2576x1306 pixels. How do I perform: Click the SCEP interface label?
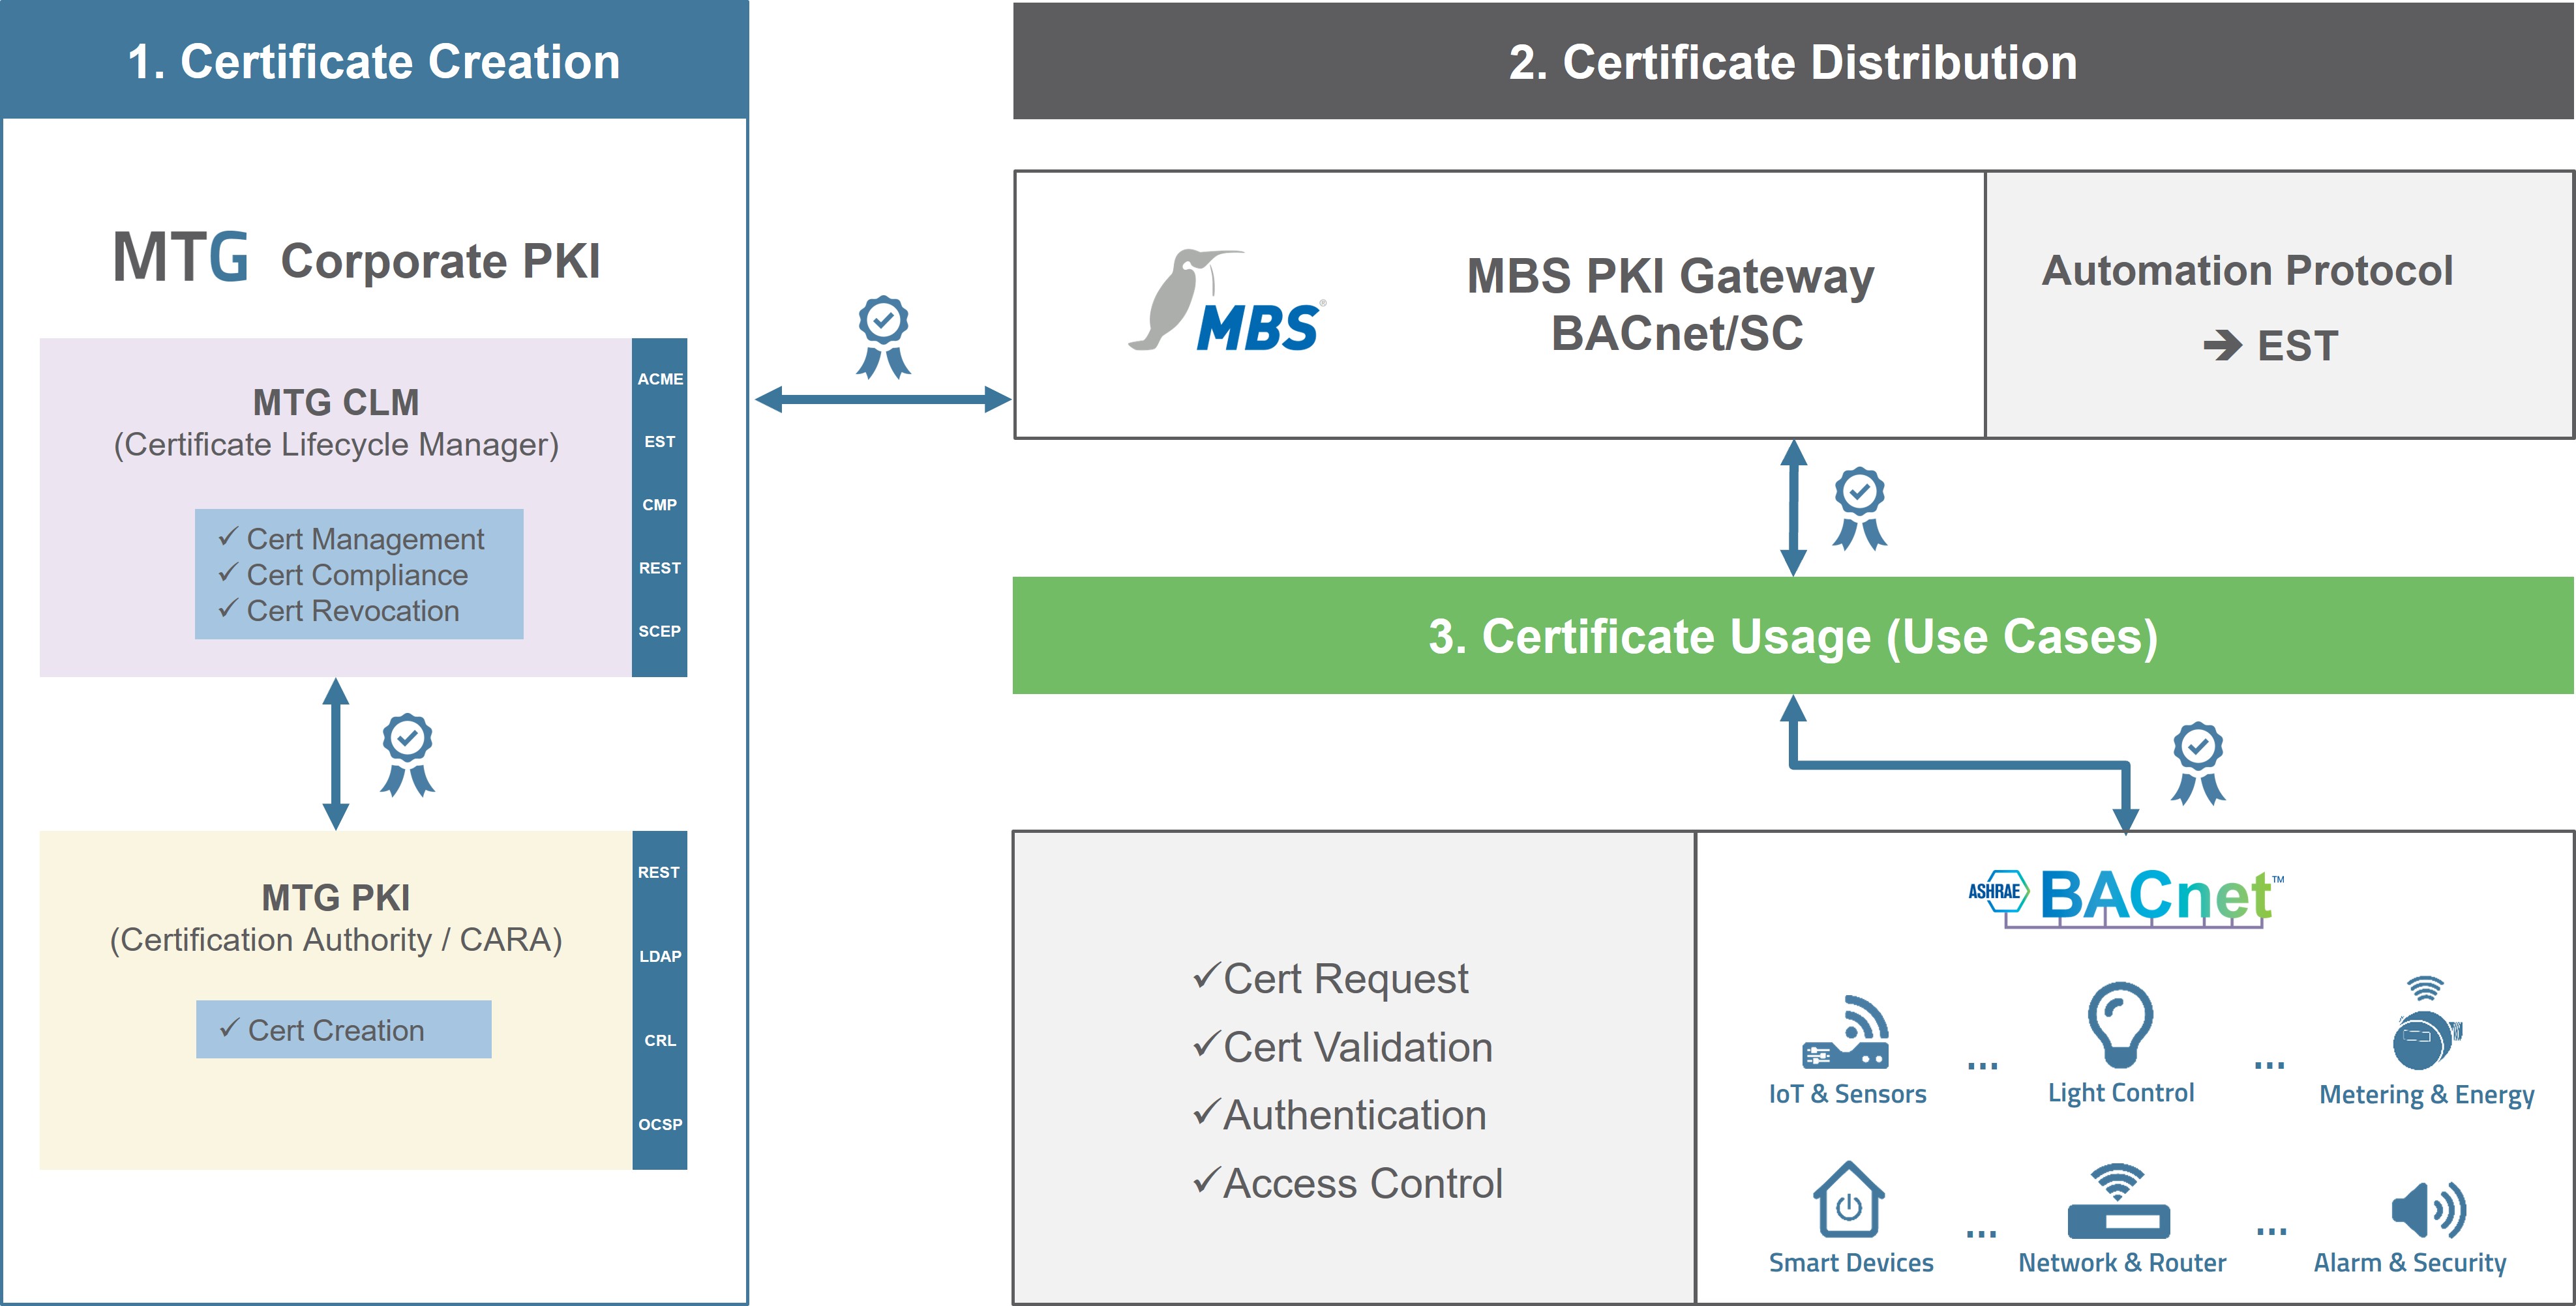[660, 631]
